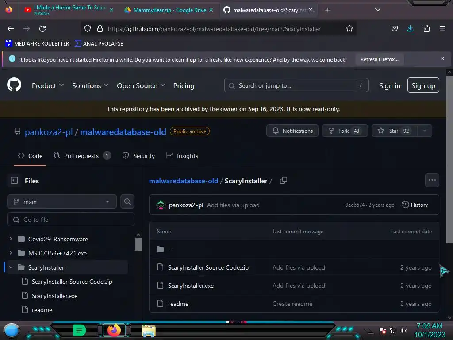The width and height of the screenshot is (453, 340).
Task: Go to the GitHub homepage logo
Action: tap(14, 85)
